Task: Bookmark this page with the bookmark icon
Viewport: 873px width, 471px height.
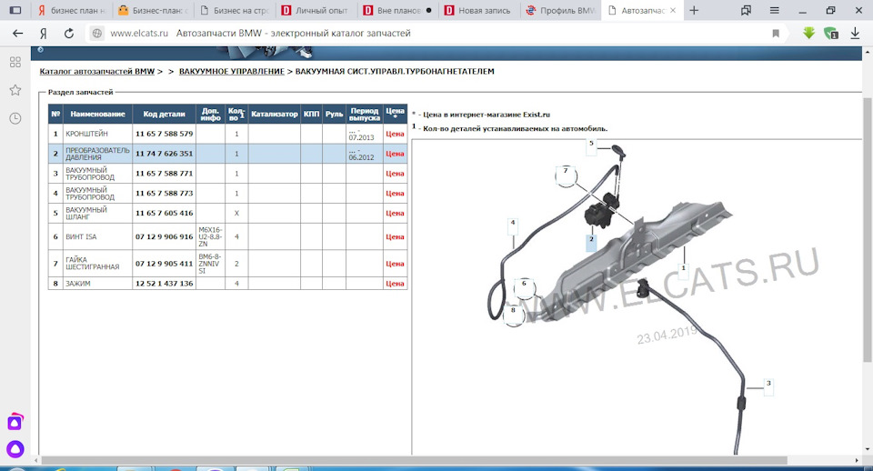Action: pyautogui.click(x=776, y=34)
